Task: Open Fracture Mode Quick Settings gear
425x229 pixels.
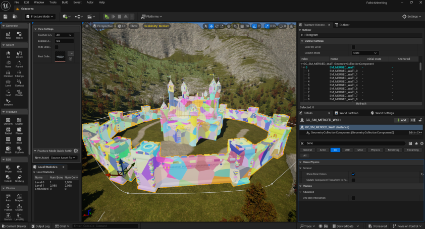Action: tap(76, 150)
